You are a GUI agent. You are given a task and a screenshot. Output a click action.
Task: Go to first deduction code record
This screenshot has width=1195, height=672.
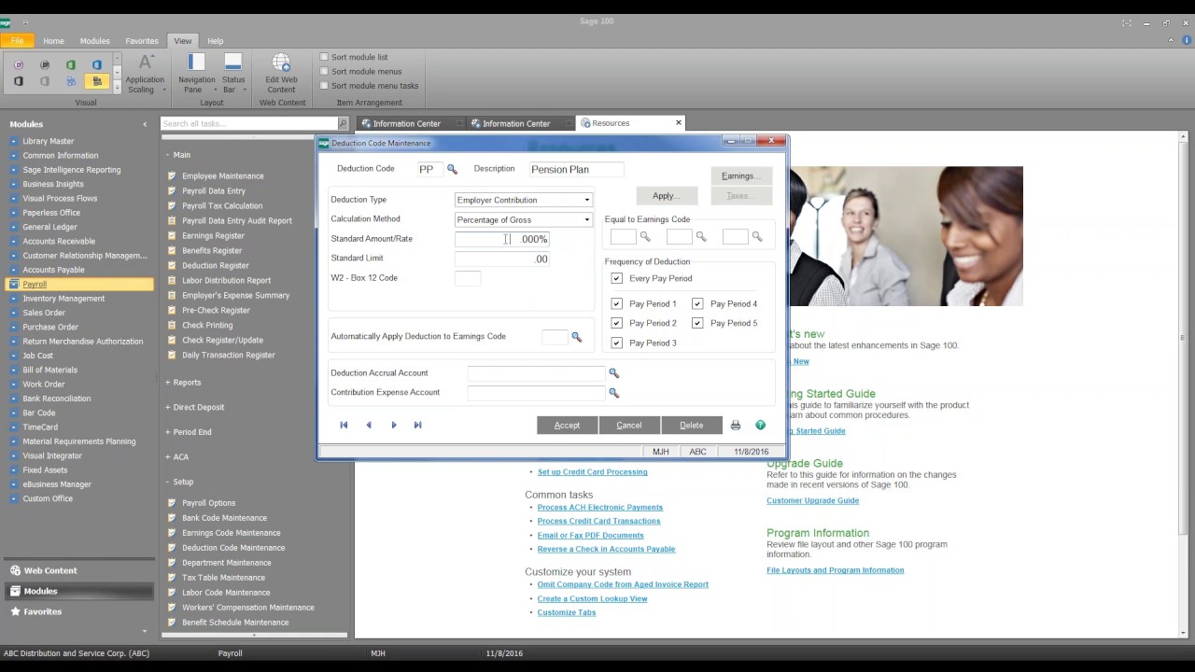[344, 425]
